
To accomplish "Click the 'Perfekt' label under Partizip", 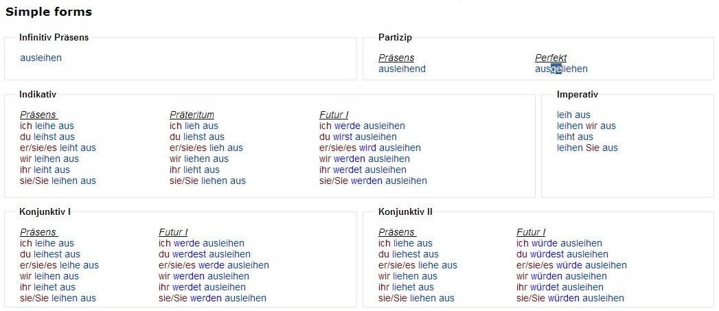I will click(x=551, y=58).
